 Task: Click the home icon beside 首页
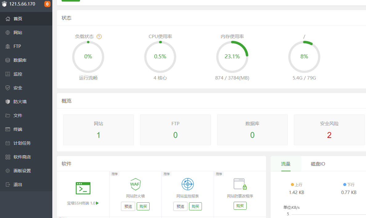point(8,19)
